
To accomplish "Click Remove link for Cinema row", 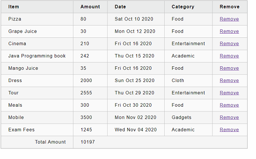I will click(x=229, y=44).
